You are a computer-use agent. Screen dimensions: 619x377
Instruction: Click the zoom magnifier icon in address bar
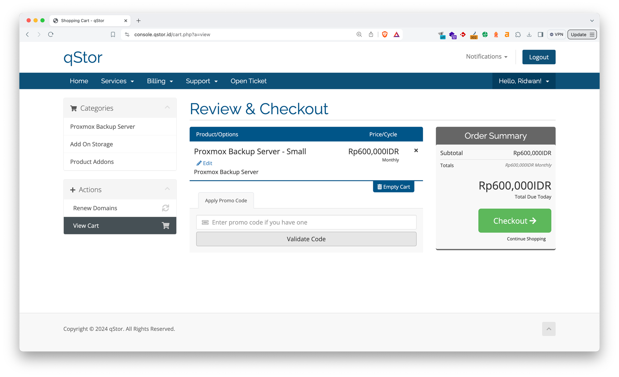coord(359,34)
